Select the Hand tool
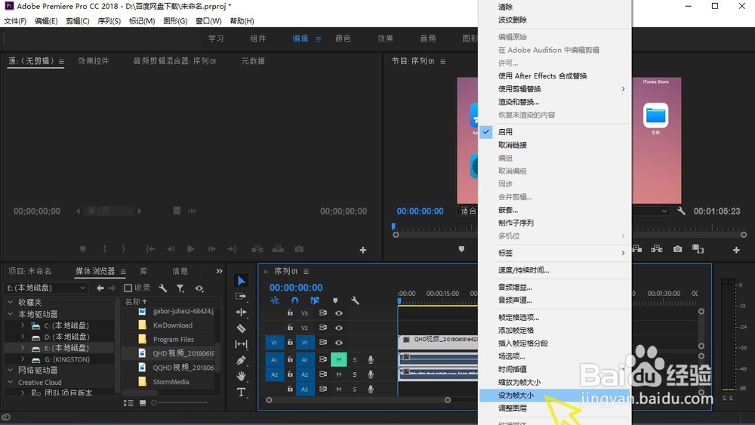 coord(242,376)
